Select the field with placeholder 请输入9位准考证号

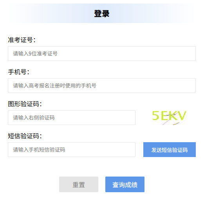[x=102, y=54]
